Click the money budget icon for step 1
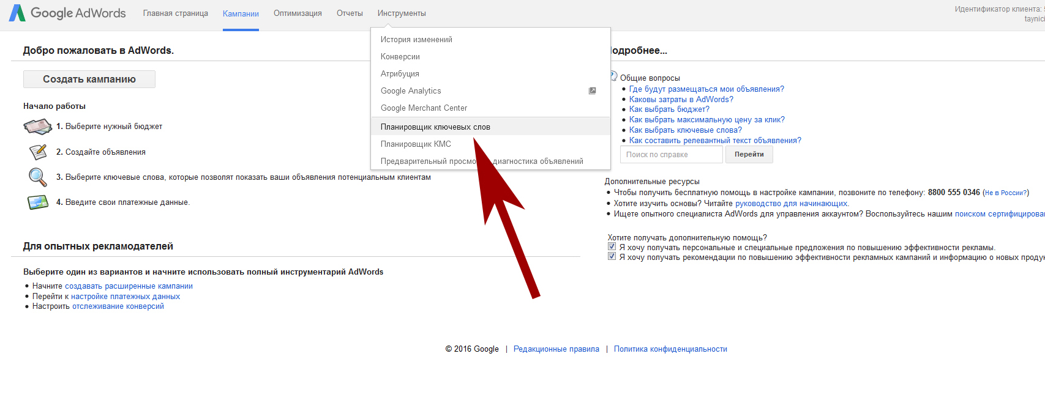Screen dimensions: 1045x411 [38, 127]
